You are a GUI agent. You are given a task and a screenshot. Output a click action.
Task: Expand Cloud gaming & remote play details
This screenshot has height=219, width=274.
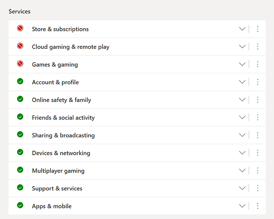click(242, 46)
